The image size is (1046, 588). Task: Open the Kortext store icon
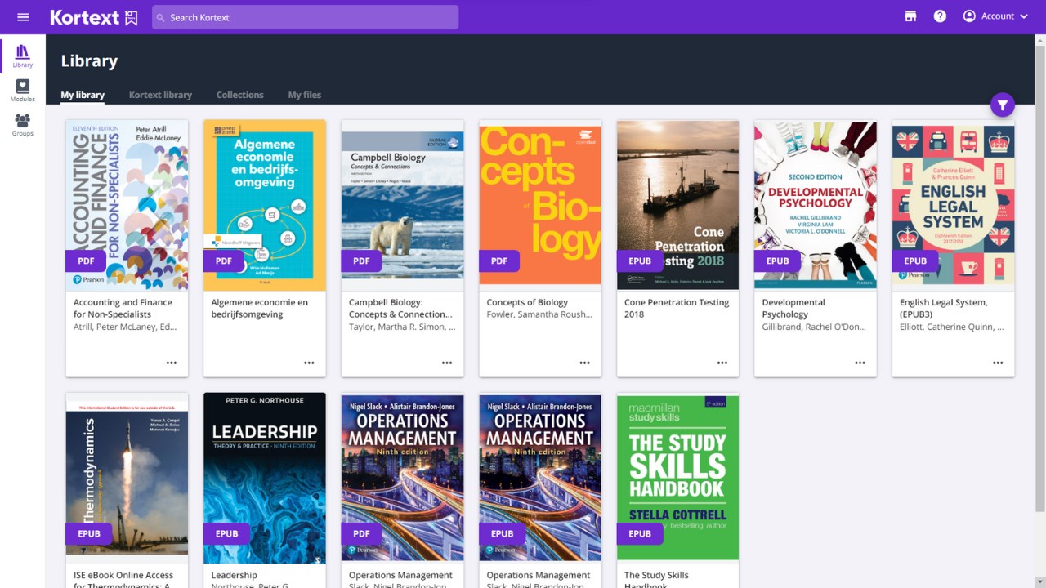tap(910, 16)
